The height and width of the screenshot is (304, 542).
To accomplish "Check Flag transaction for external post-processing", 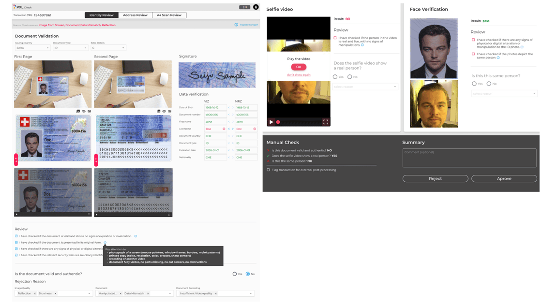I will [x=269, y=170].
